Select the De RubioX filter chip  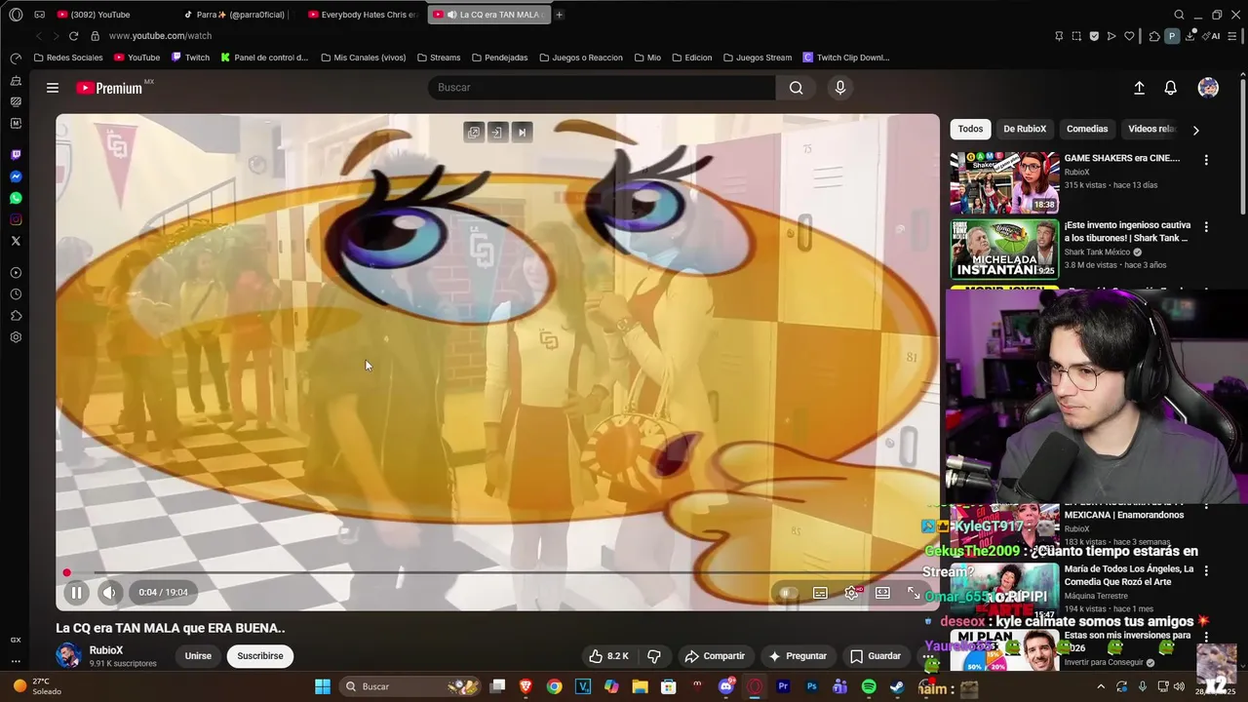pos(1025,129)
